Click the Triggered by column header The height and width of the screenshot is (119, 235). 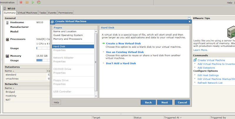(222, 117)
